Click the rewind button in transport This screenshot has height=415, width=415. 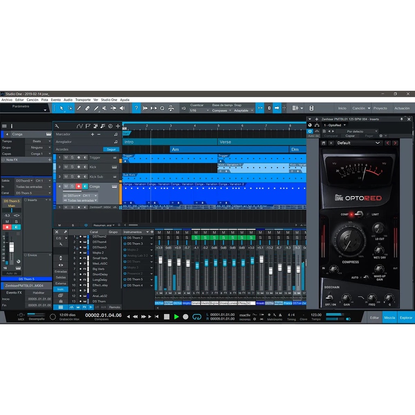(x=135, y=317)
